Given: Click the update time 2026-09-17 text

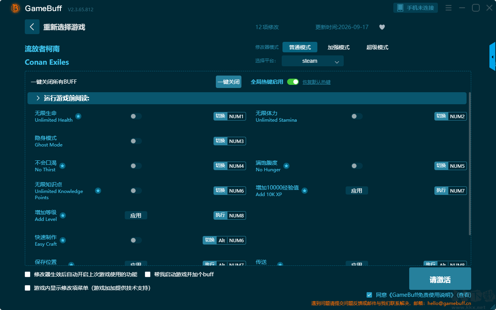Looking at the screenshot, I should (x=342, y=27).
